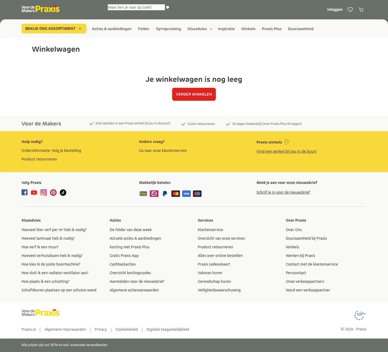Open the shopping cart icon

coord(361,10)
